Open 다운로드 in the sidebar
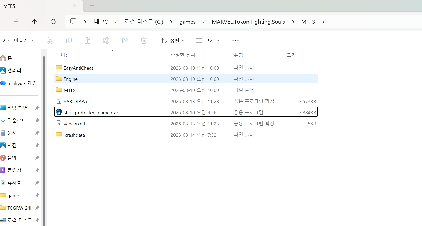422x226 pixels. pyautogui.click(x=17, y=120)
